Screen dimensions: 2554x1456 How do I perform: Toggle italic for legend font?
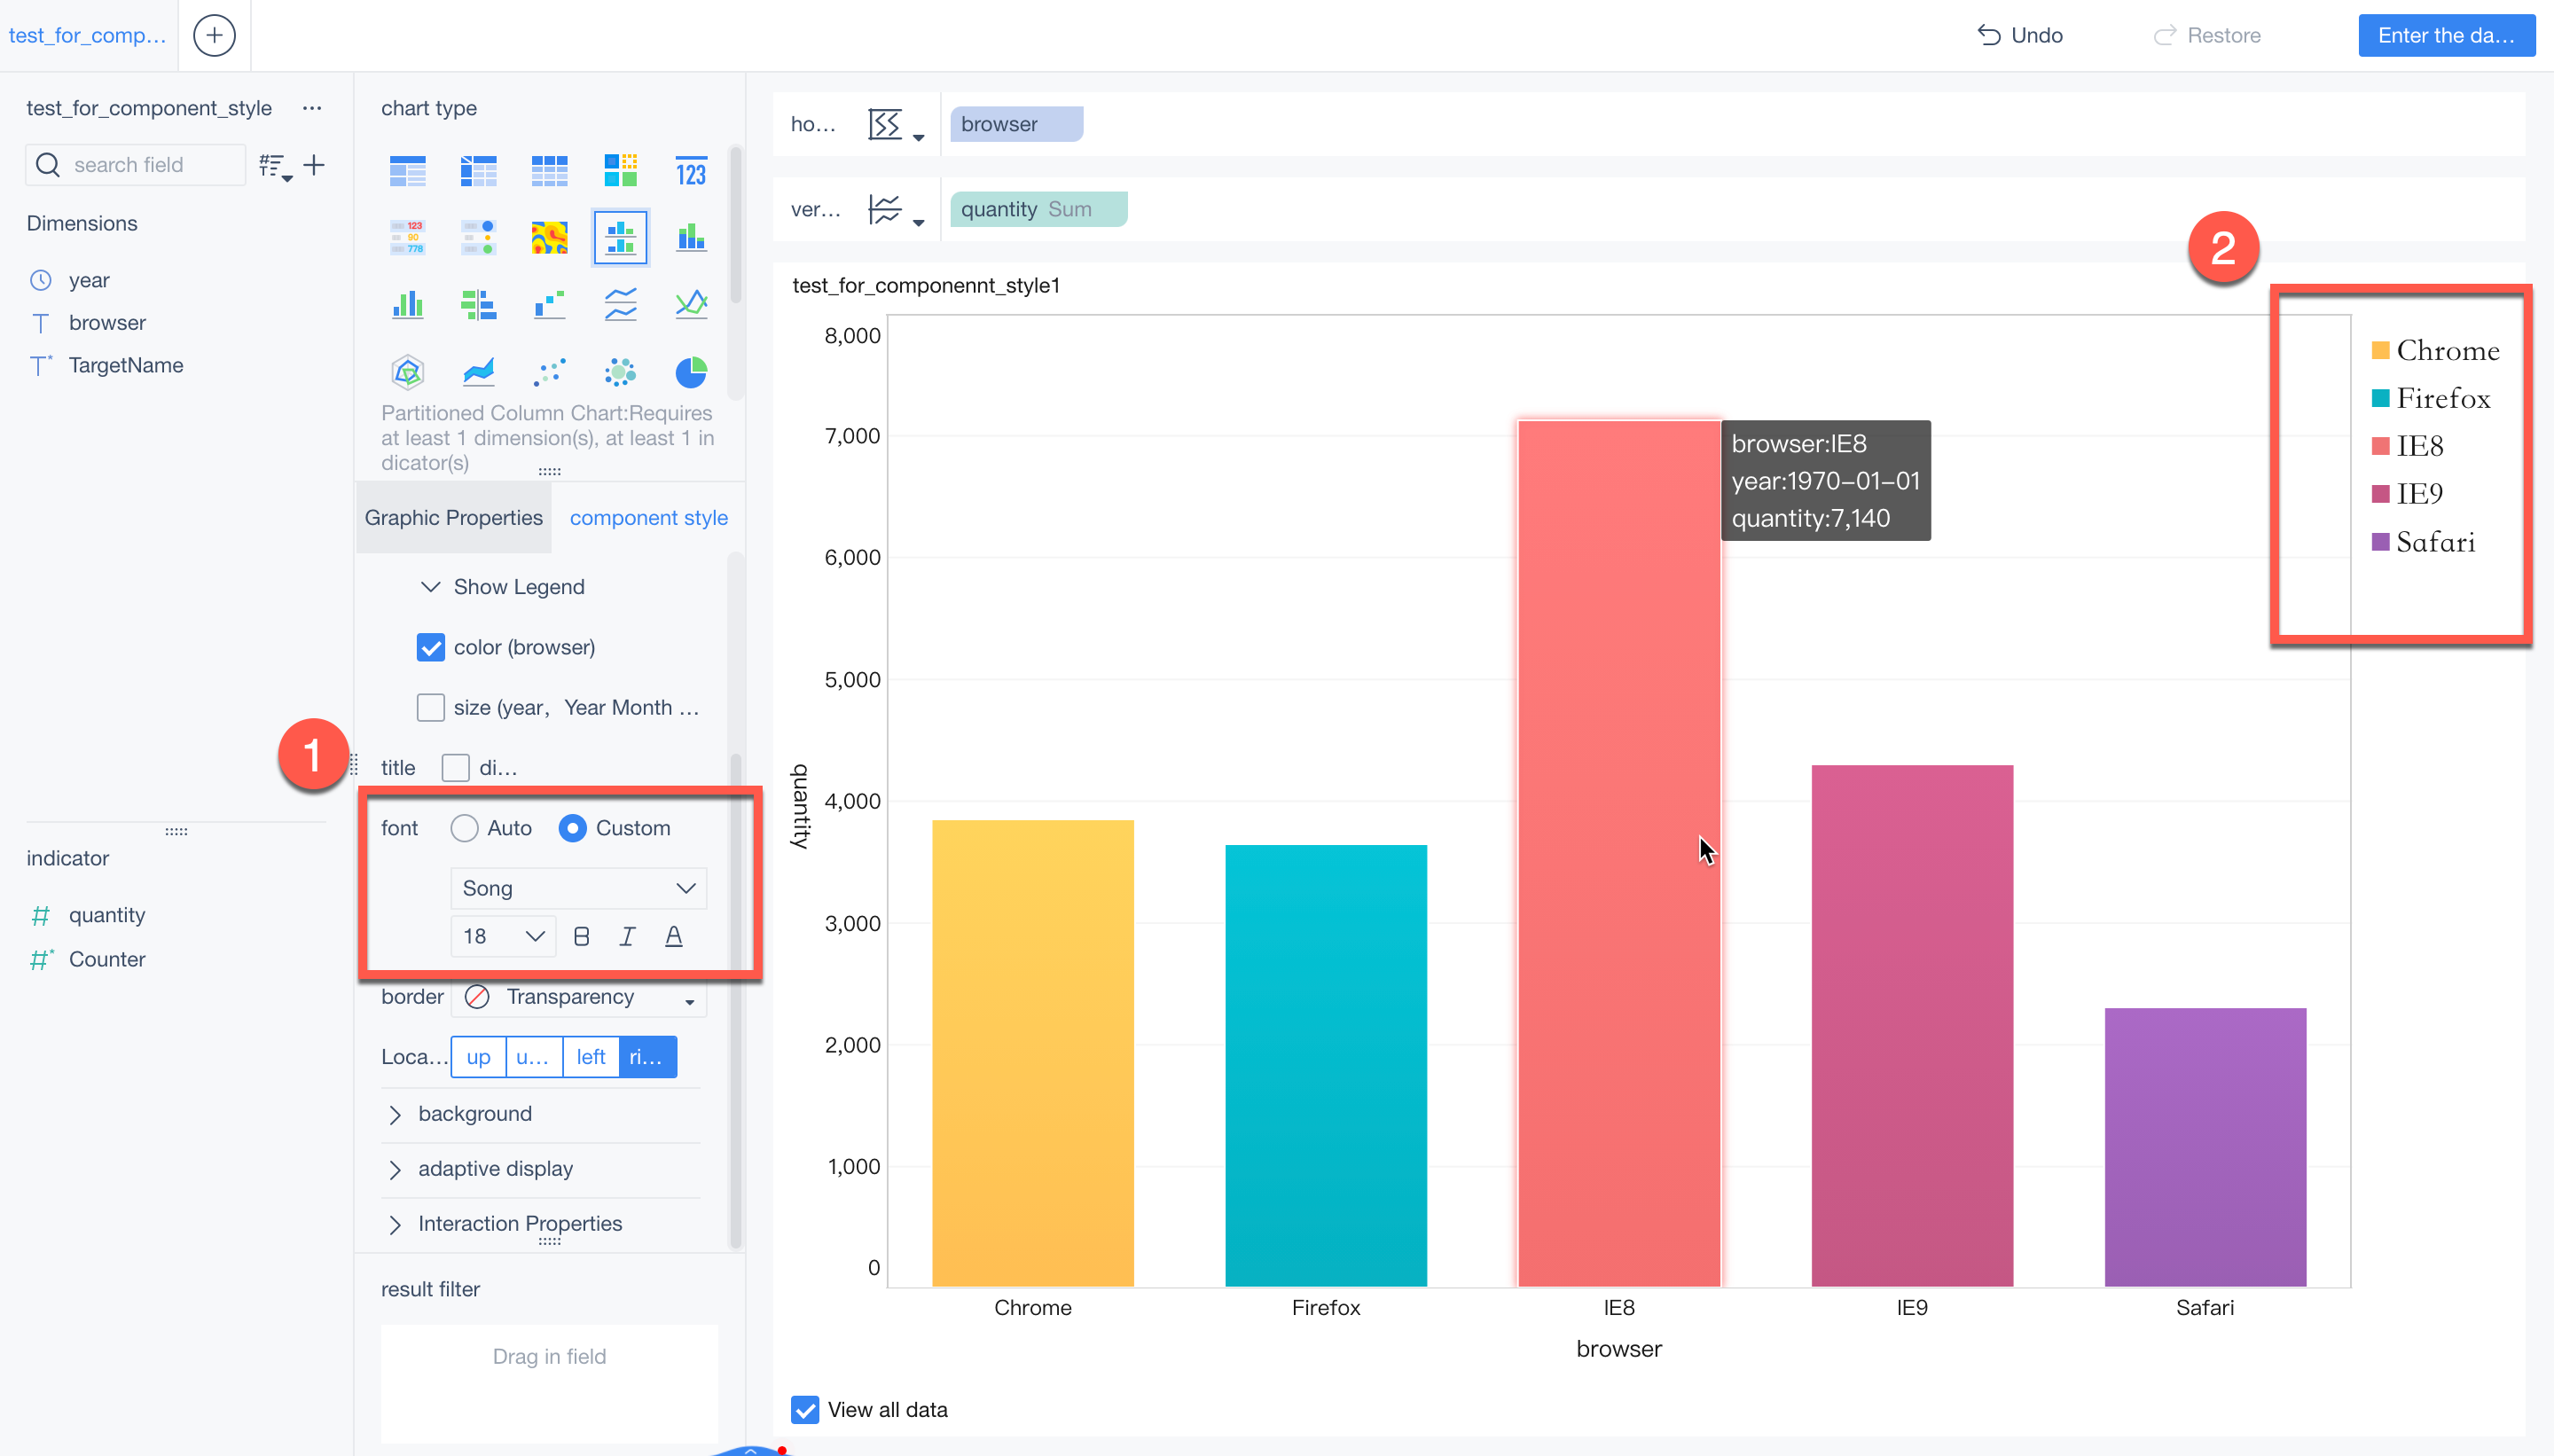(627, 936)
